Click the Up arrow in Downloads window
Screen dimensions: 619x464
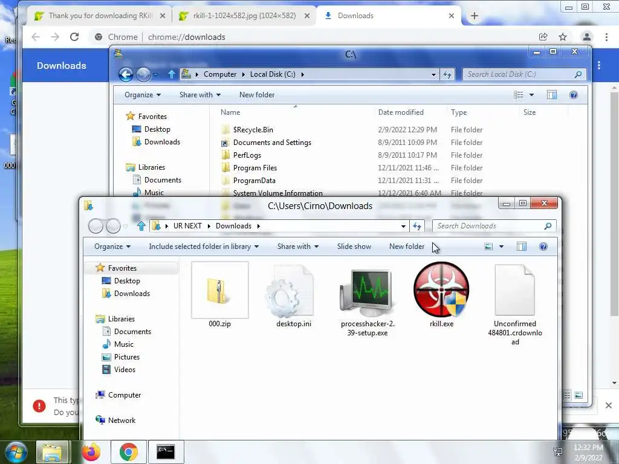(141, 226)
